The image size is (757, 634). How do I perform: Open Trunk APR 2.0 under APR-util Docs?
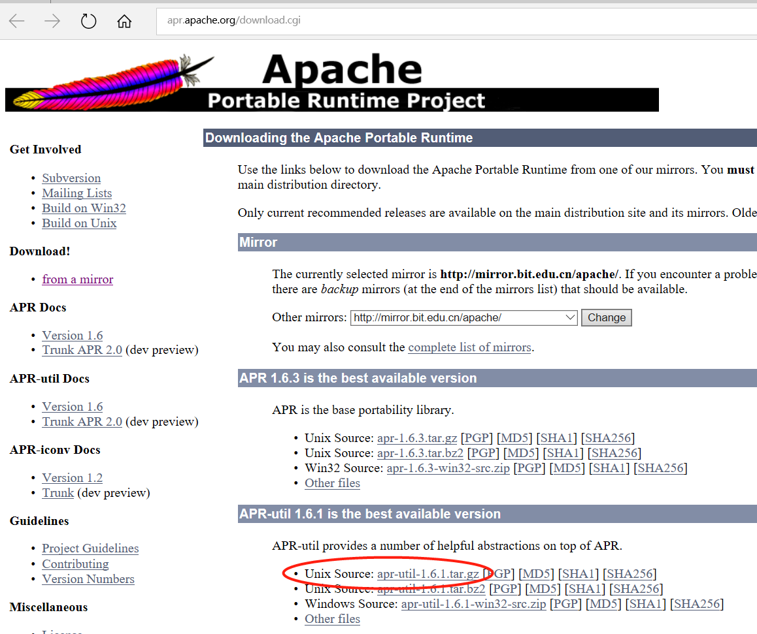[x=82, y=421]
